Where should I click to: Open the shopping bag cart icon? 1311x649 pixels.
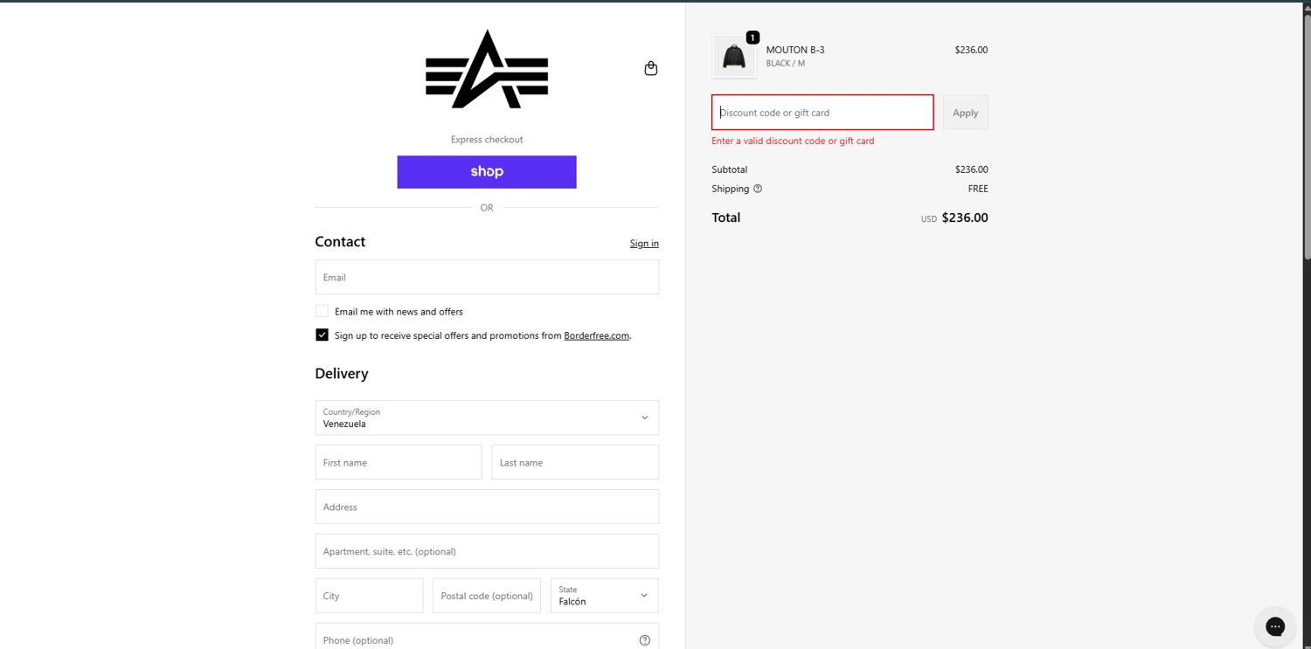pyautogui.click(x=651, y=68)
